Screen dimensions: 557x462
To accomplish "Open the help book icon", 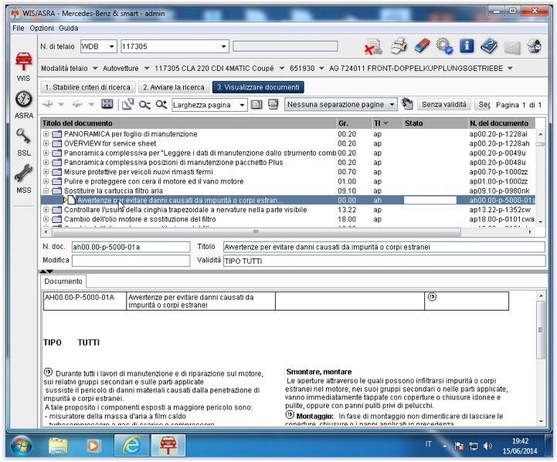I will (x=489, y=46).
